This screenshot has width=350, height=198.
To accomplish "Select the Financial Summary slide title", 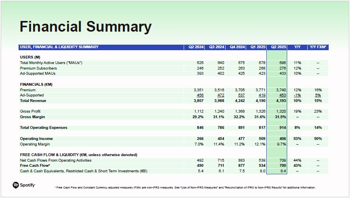I will click(86, 27).
